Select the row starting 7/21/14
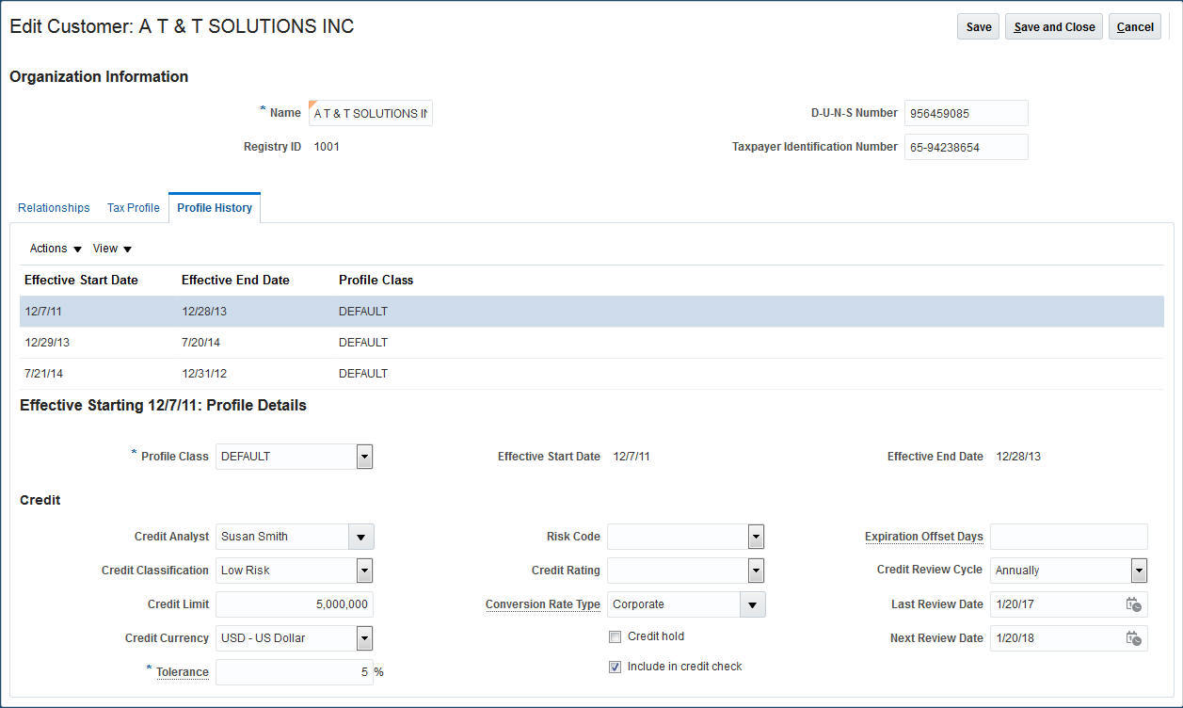 coord(592,374)
